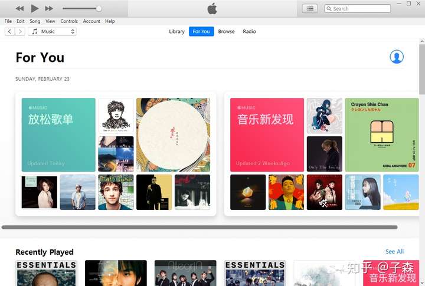Image resolution: width=425 pixels, height=286 pixels.
Task: Open the Help menu
Action: [x=110, y=21]
